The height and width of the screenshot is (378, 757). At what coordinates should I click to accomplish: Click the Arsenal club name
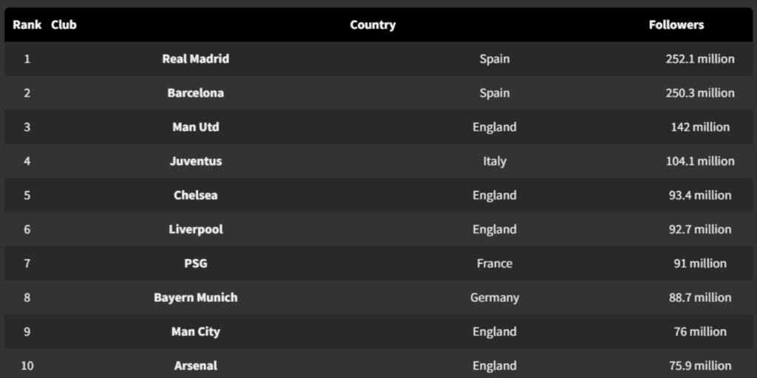195,365
